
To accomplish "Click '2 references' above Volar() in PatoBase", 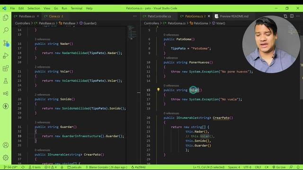I will point(42,67).
